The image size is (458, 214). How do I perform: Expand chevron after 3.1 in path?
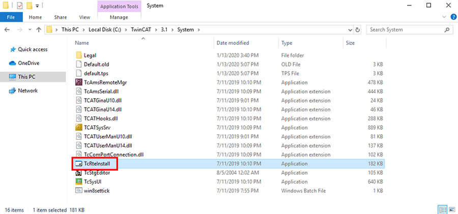coord(173,30)
